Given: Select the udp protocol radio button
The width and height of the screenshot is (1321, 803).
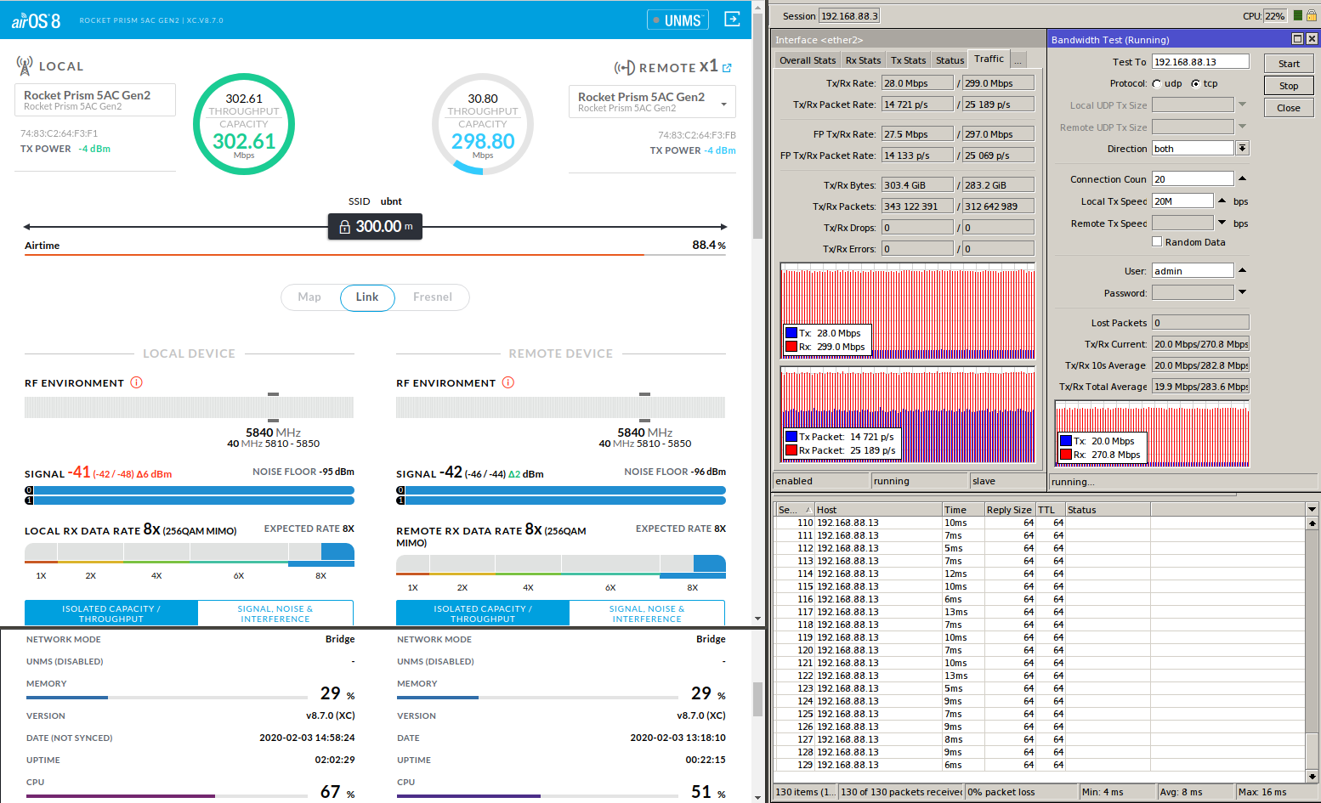Looking at the screenshot, I should pos(1157,84).
